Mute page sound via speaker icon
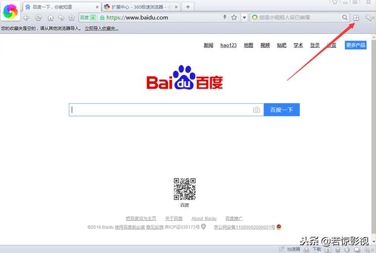The width and height of the screenshot is (376, 253). 347,250
